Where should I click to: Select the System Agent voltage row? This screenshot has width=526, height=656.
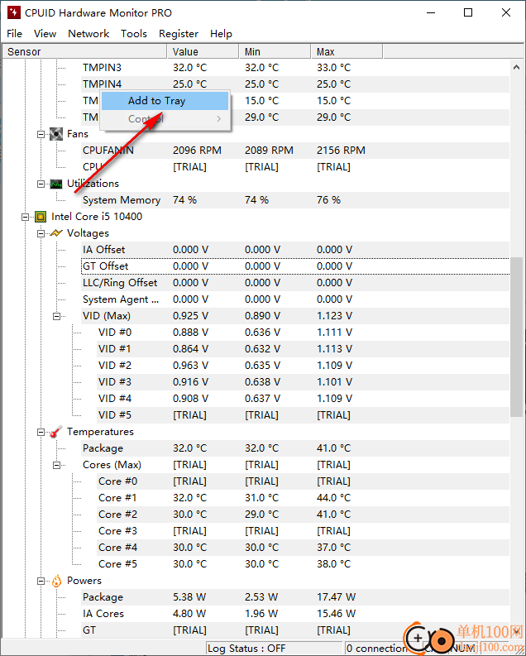(295, 299)
